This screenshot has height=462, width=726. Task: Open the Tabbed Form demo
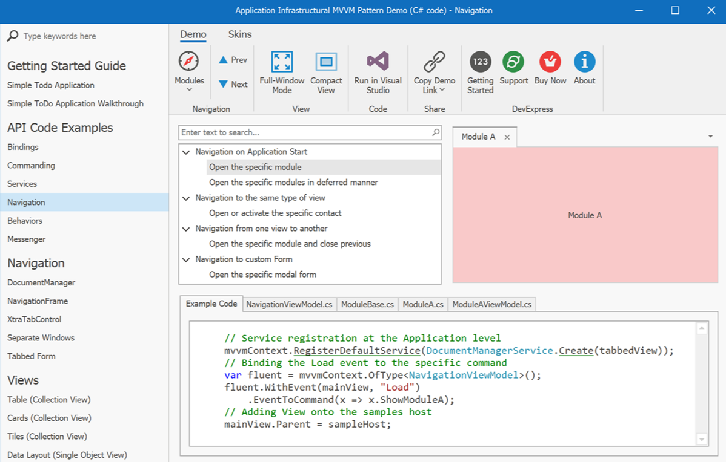(31, 356)
